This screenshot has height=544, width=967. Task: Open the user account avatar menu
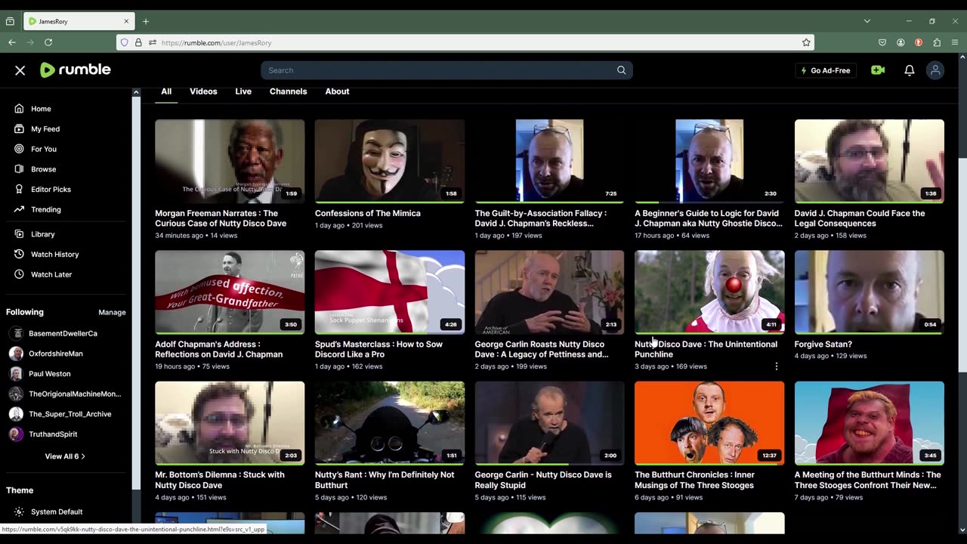coord(935,70)
